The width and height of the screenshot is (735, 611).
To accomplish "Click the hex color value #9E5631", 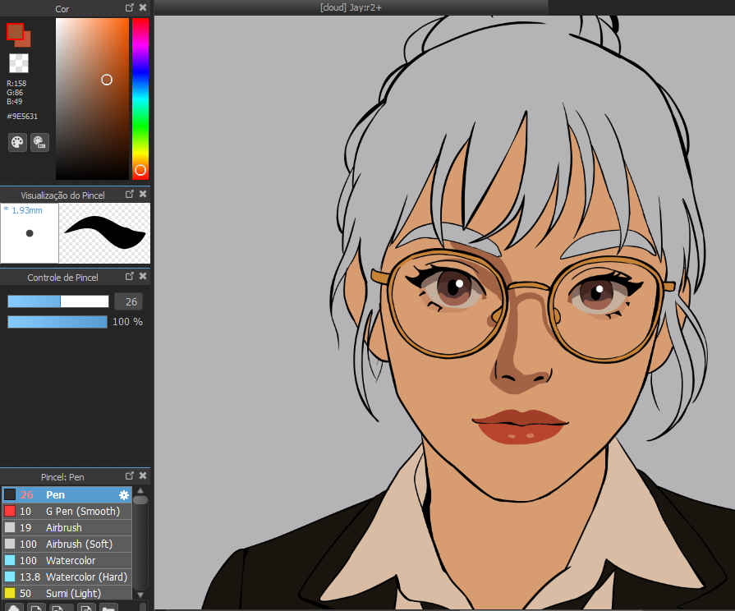I will (22, 117).
